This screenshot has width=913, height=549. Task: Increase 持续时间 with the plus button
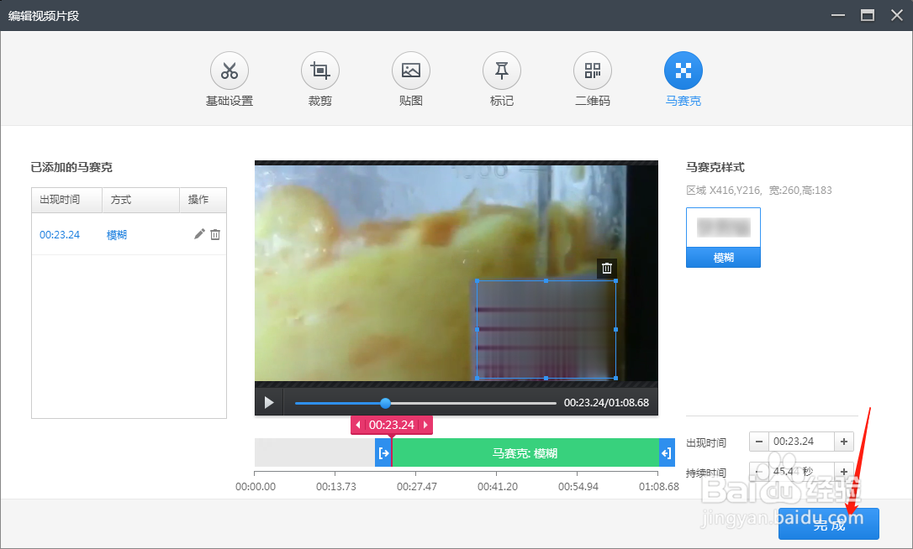click(x=843, y=472)
